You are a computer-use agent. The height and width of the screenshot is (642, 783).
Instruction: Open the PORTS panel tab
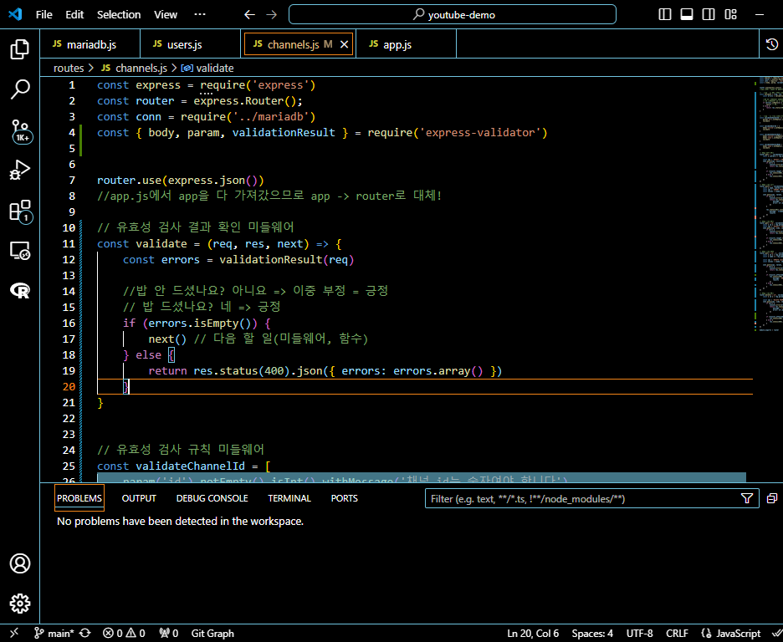pos(344,498)
